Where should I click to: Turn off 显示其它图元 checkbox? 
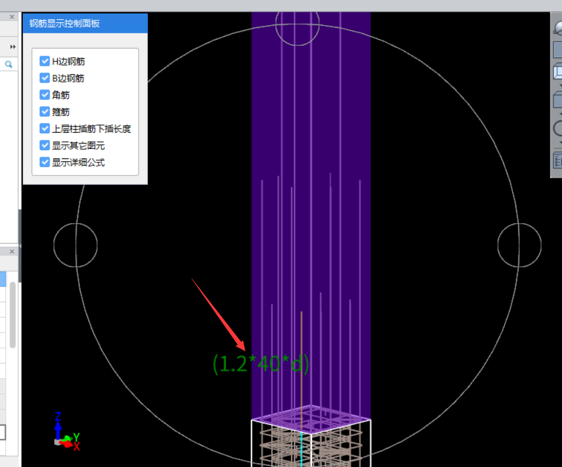[x=45, y=146]
